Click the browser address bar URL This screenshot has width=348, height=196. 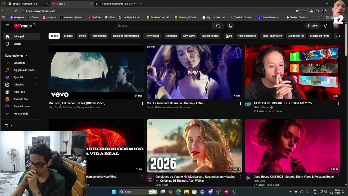[x=41, y=11]
